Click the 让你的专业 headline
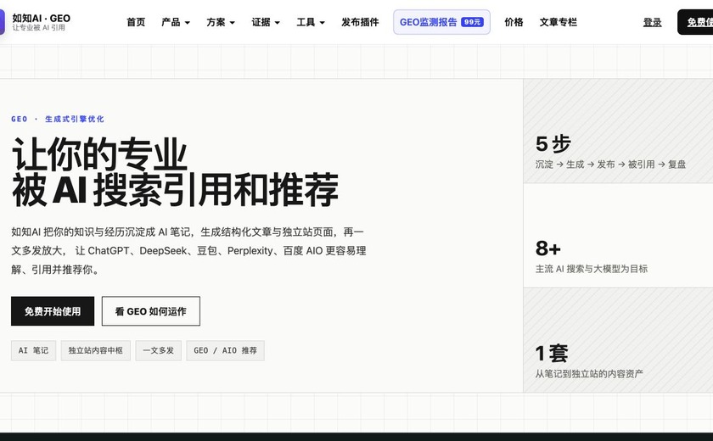The height and width of the screenshot is (441, 713). pos(99,154)
